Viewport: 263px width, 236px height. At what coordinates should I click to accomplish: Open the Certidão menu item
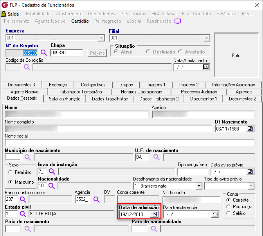(80, 21)
